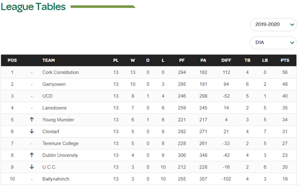
Task: Click the League Tables heading
Action: point(33,7)
